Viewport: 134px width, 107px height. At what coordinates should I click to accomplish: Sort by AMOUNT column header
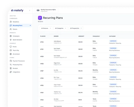click(81, 36)
